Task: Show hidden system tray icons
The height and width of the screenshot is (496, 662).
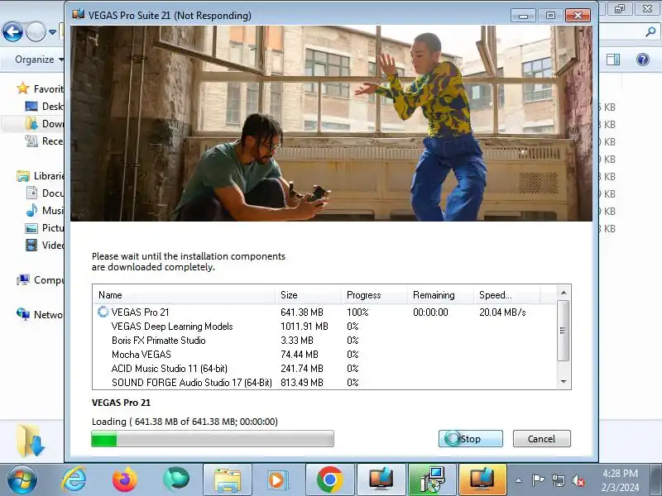Action: (519, 480)
